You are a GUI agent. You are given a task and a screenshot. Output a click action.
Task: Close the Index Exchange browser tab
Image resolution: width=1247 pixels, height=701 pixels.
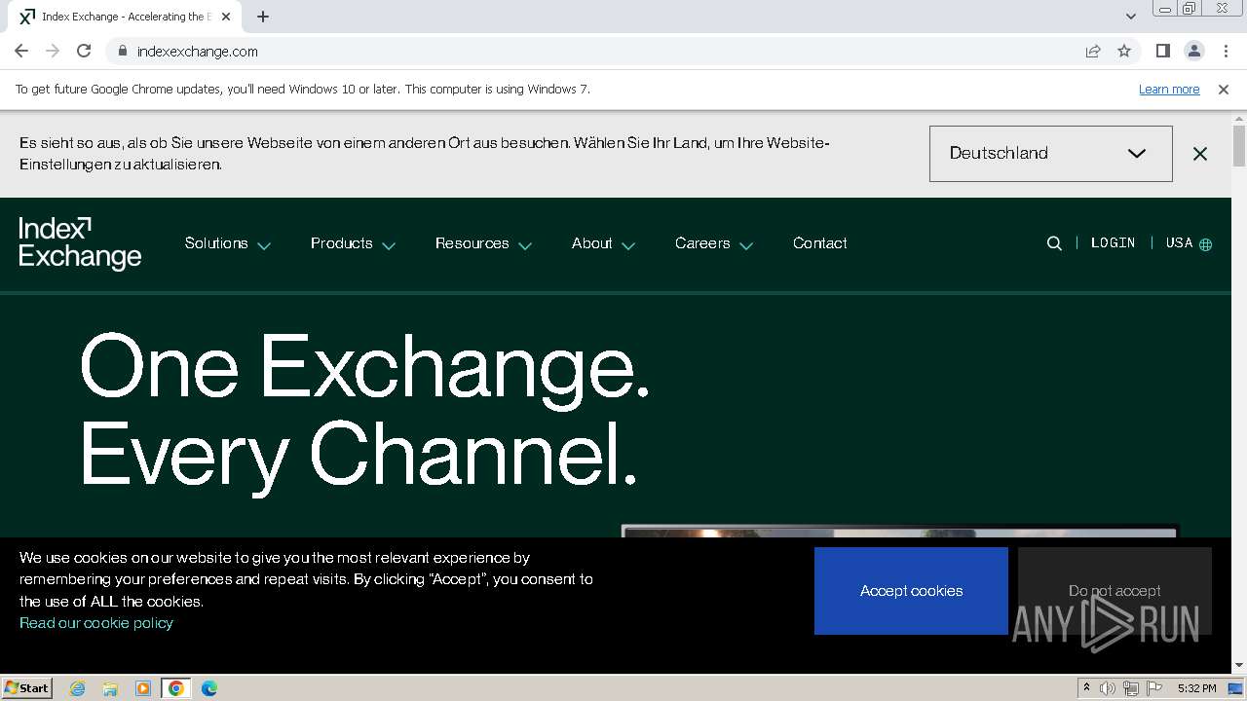click(x=226, y=17)
